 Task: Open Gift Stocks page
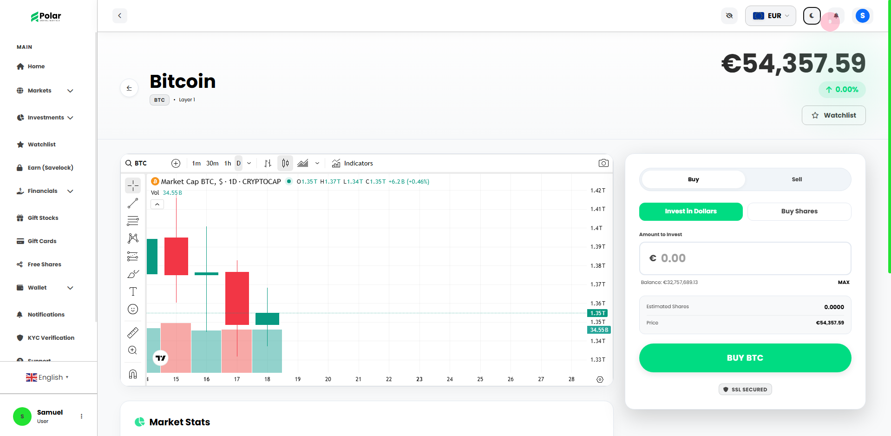pyautogui.click(x=38, y=218)
